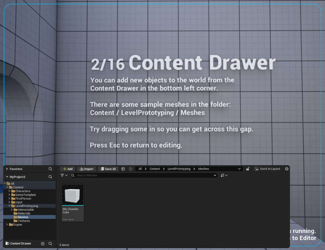Click the Import button
Screen dimensions: 325x250
coord(86,169)
